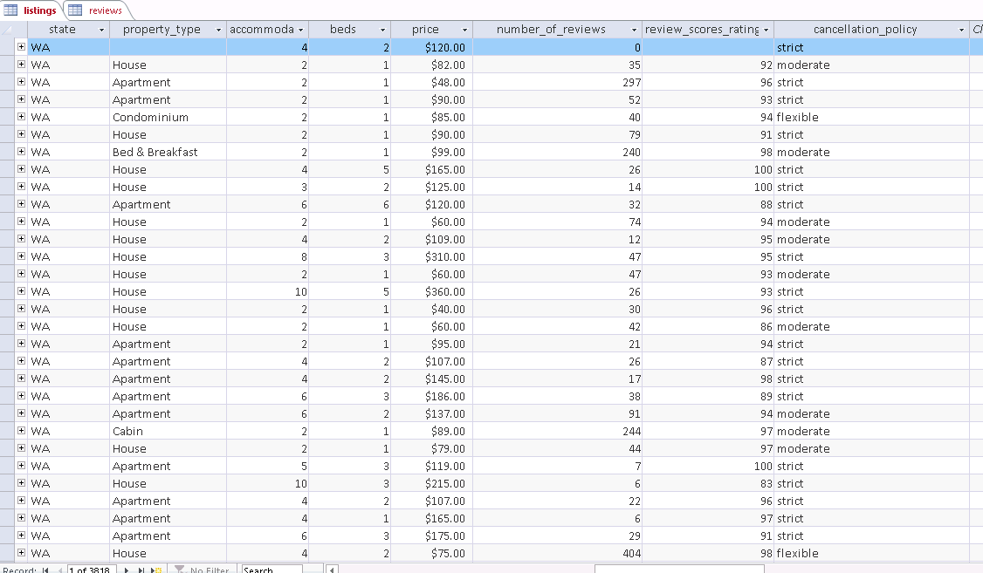Open the state column filter dropdown

pos(100,29)
